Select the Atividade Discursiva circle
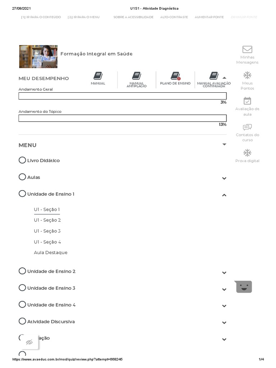Image resolution: width=276 pixels, height=368 pixels. pyautogui.click(x=22, y=321)
